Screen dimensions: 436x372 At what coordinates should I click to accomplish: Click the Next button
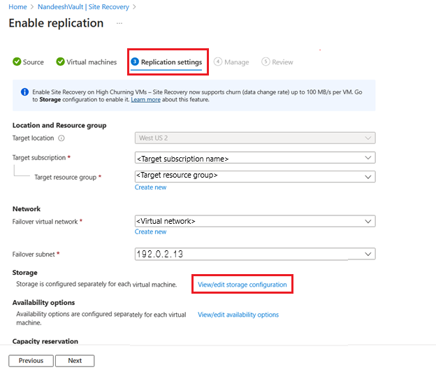click(x=75, y=361)
